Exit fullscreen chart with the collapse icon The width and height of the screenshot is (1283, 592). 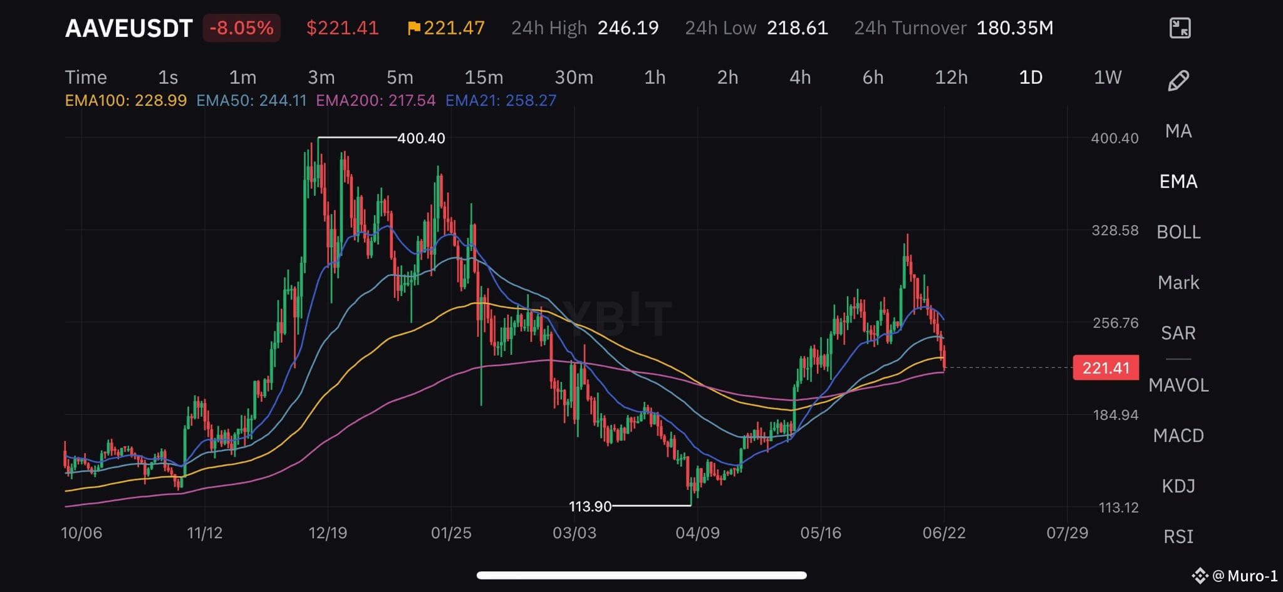[x=1180, y=28]
